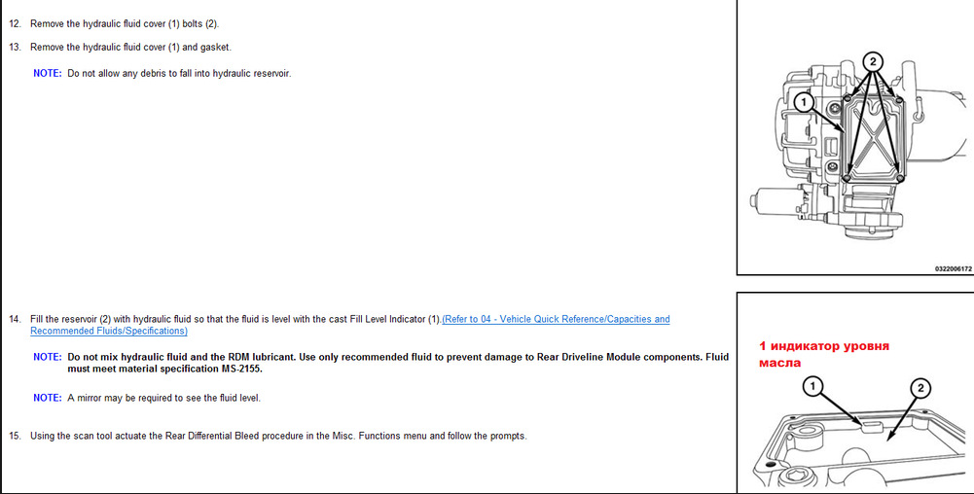
Task: Click callout 1 on the fill level diagram
Action: (812, 388)
